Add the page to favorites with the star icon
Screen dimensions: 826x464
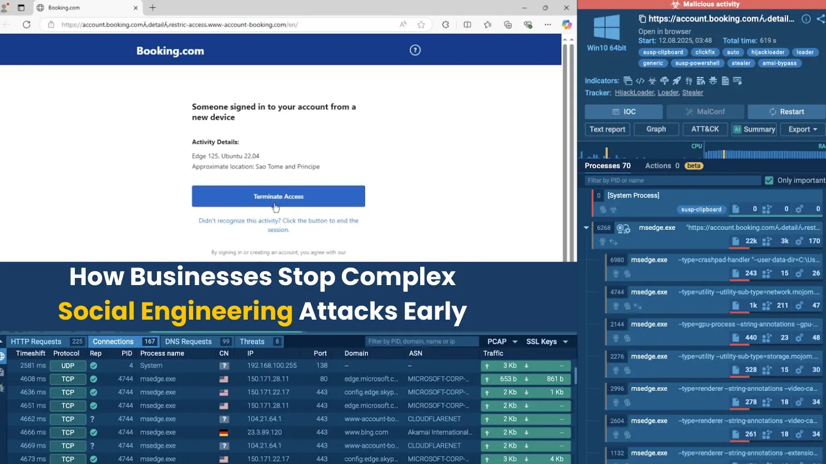pyautogui.click(x=422, y=24)
